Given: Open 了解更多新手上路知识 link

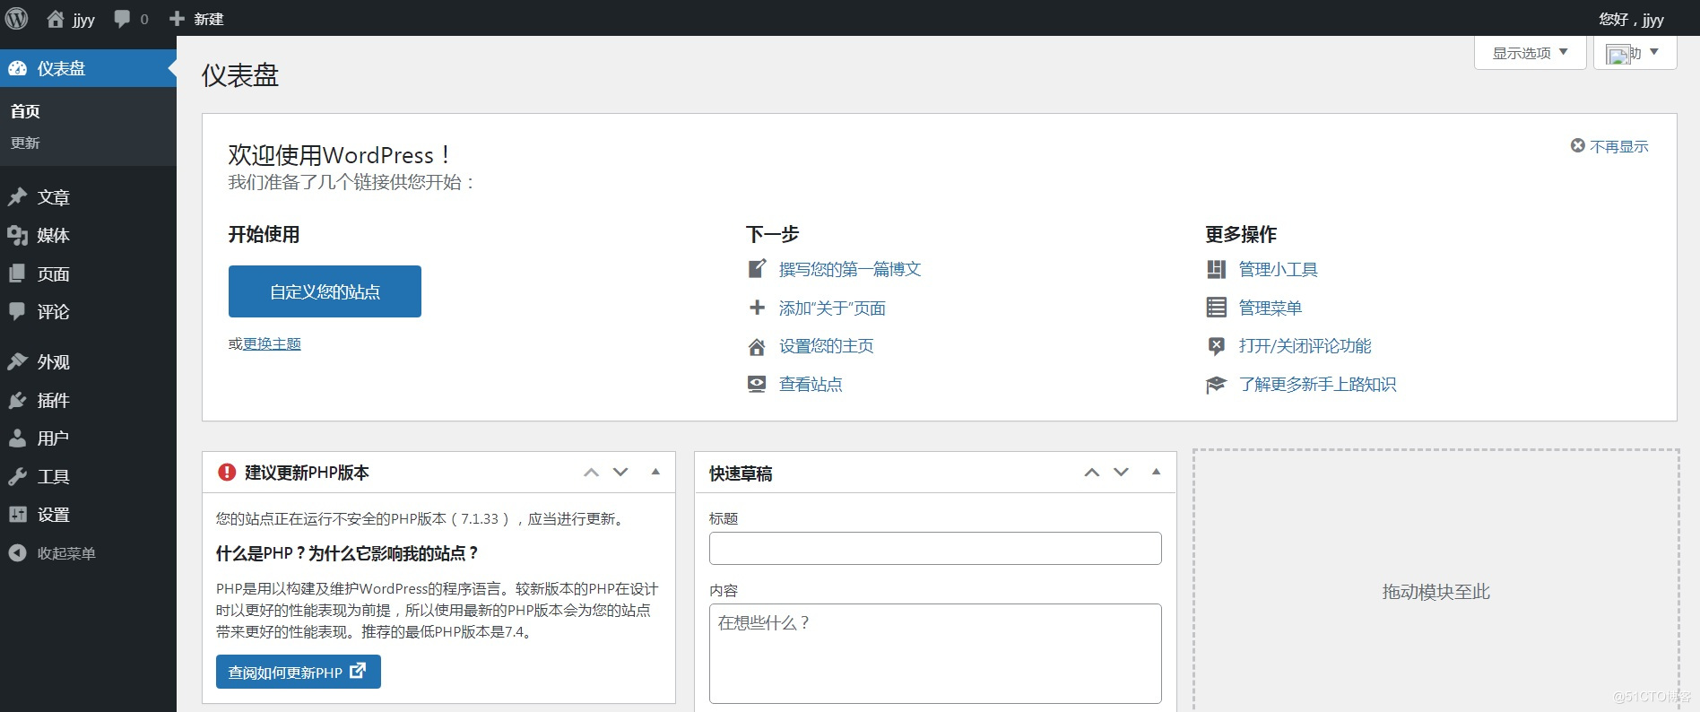Looking at the screenshot, I should [x=1317, y=385].
